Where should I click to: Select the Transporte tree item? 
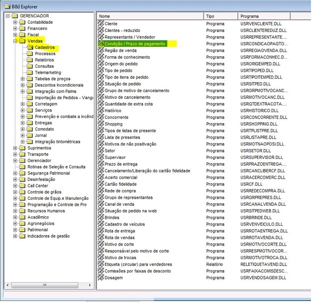pyautogui.click(x=38, y=154)
